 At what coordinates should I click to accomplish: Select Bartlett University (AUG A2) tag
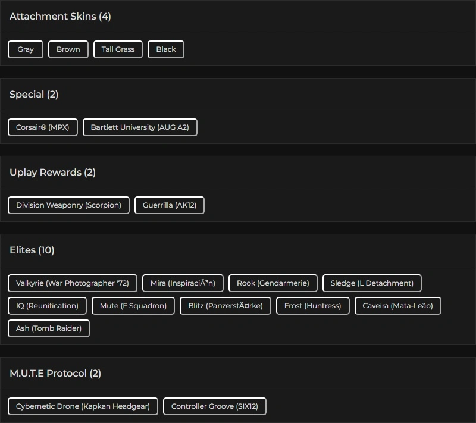pos(140,127)
